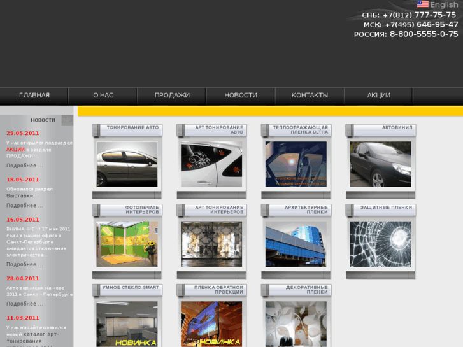Open the ФОТОПЕЧАТЬ ИНТЕРЬЕРОВ thumbnail
The height and width of the screenshot is (347, 463).
coord(127,244)
